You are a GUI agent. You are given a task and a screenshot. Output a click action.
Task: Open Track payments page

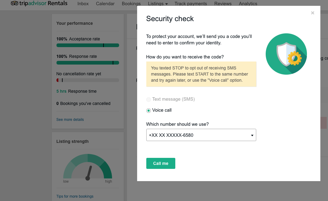[191, 4]
